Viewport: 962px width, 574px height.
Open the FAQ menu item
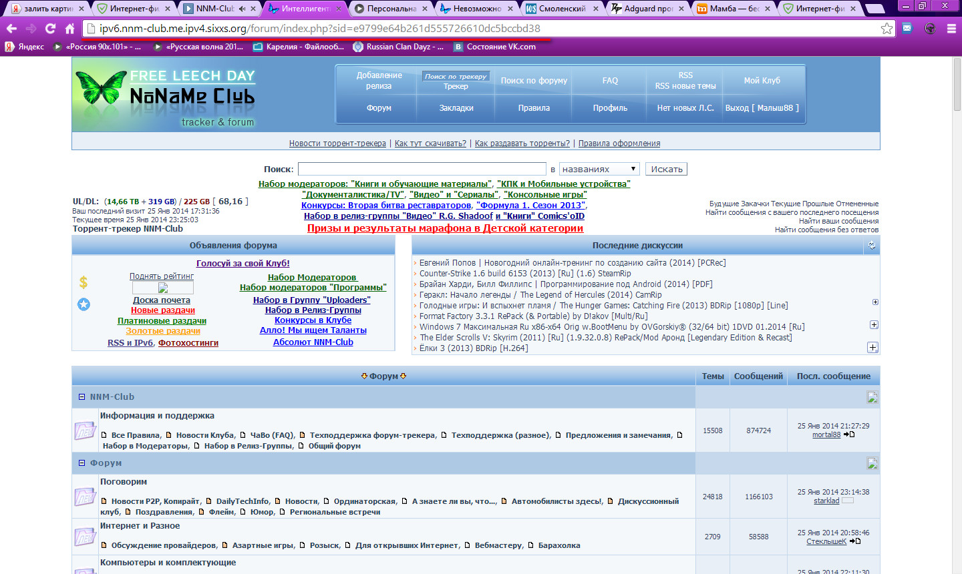[x=610, y=81]
